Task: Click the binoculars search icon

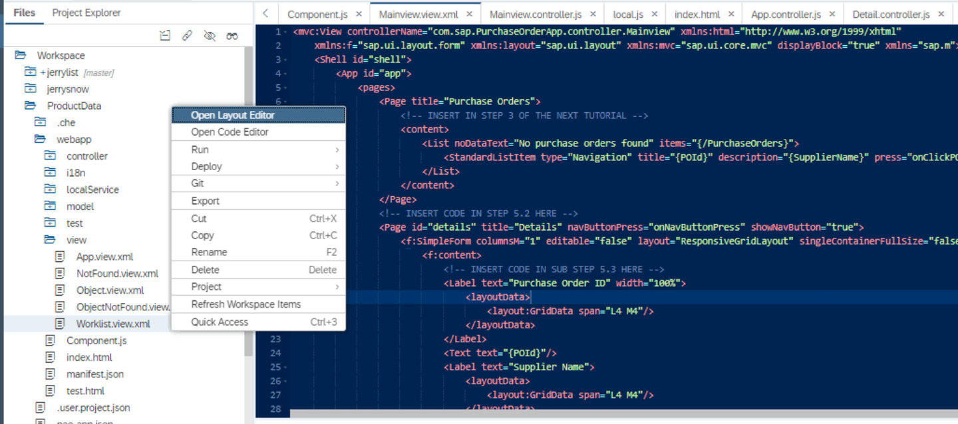Action: (232, 36)
